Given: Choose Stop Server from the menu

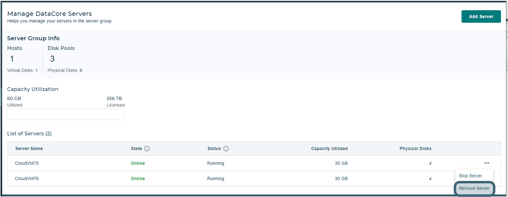Looking at the screenshot, I should click(470, 176).
